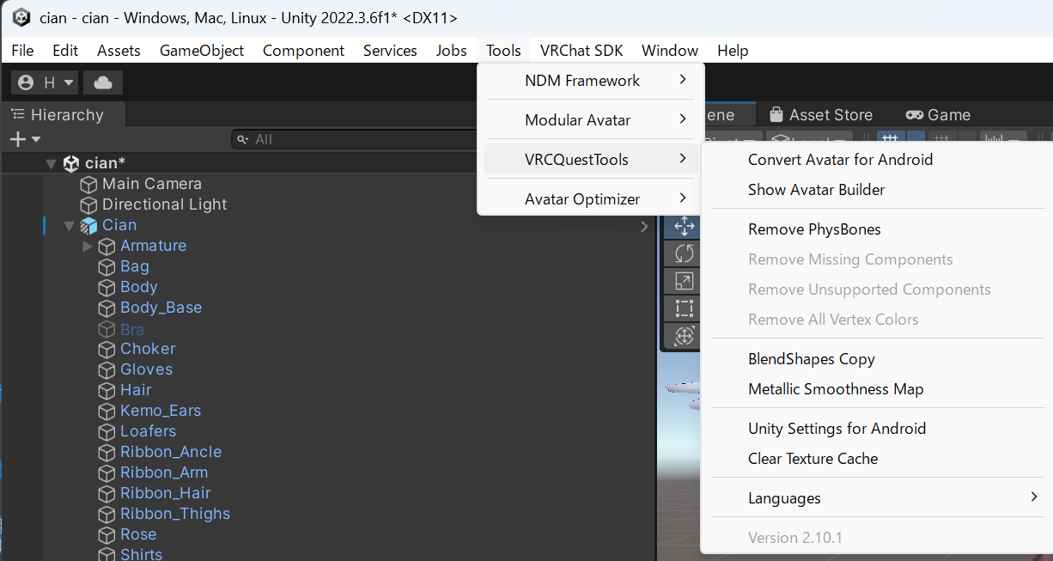Click the account avatar icon in toolbar
The image size is (1053, 561).
click(x=24, y=82)
